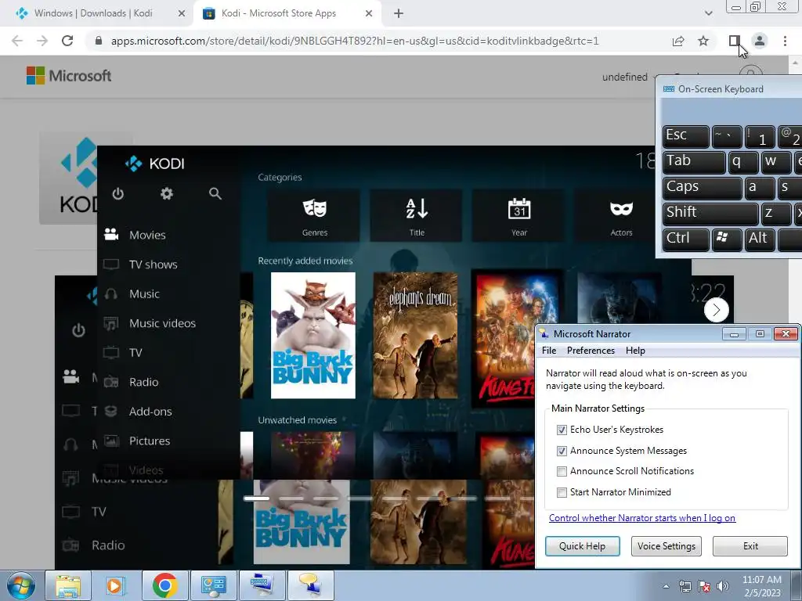The width and height of the screenshot is (802, 601).
Task: Click Narrator taskbar icon
Action: coord(310,585)
